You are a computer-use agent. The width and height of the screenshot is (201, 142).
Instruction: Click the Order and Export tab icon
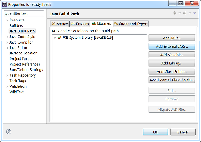tap(116, 24)
